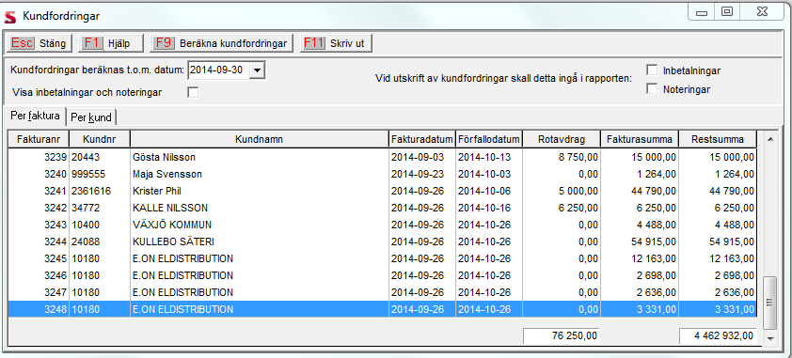
Task: Click Rotavdrag value 5 000,00
Action: pos(578,191)
